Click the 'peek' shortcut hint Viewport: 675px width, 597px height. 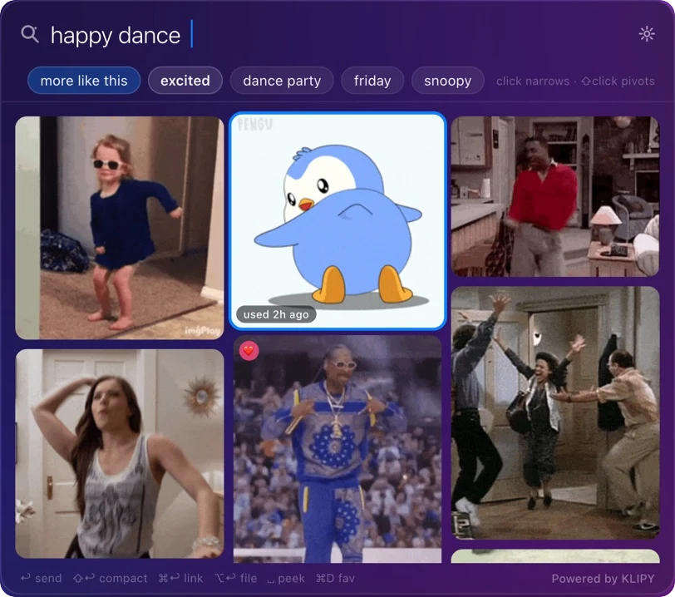pos(286,578)
